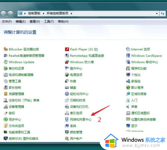The image size is (167, 150).
Task: Open the 入门 link
Action: pos(134,100)
